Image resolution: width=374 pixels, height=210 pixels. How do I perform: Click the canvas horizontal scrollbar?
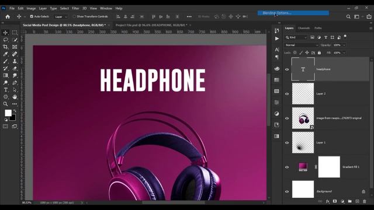[x=174, y=202]
